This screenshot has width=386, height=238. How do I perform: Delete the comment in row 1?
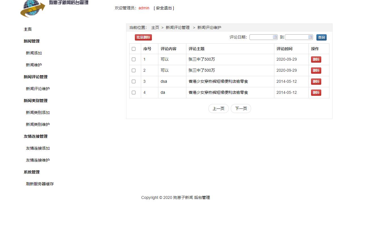pos(316,59)
